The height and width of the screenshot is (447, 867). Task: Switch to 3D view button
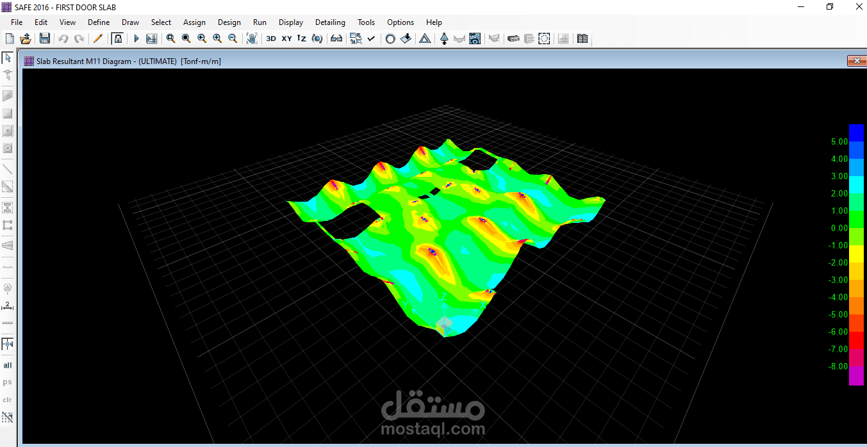(x=271, y=38)
